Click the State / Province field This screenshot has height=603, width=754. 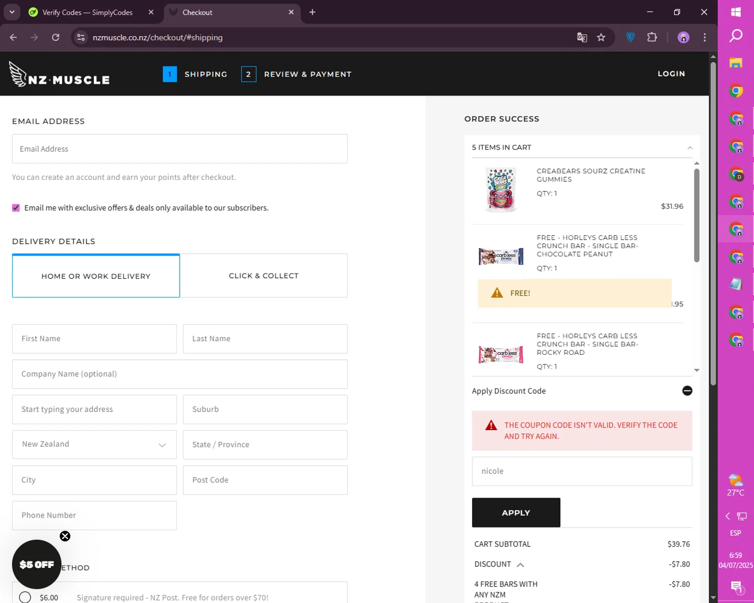click(x=265, y=445)
